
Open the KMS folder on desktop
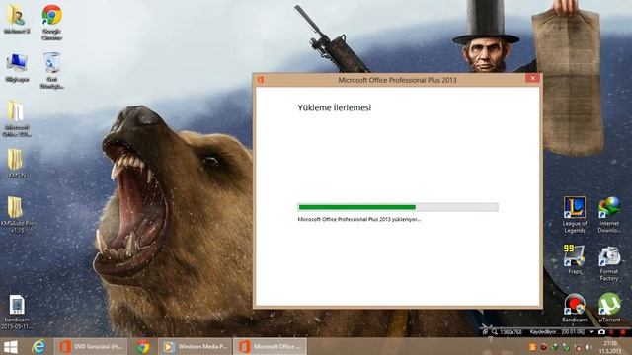click(x=16, y=163)
